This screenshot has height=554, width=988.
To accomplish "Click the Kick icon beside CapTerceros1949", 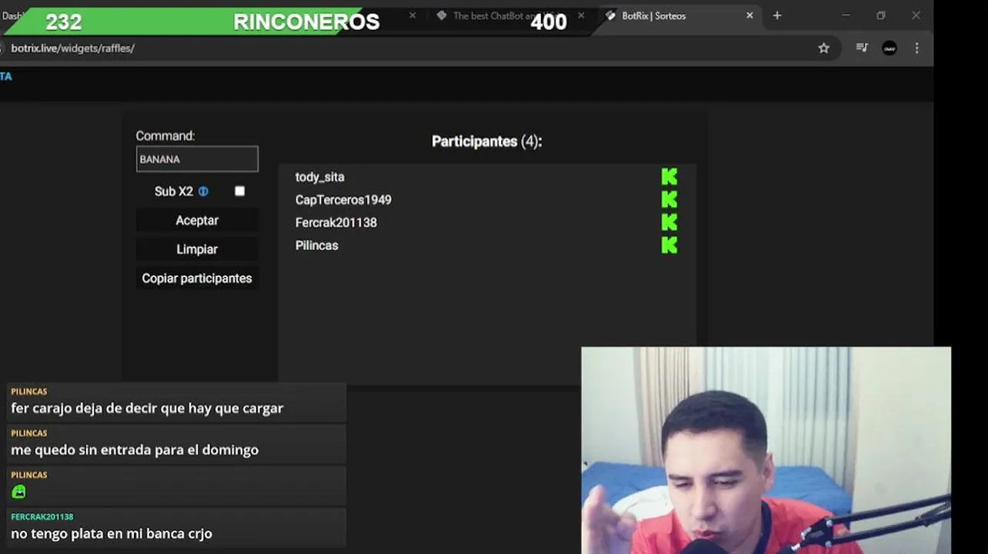I will 669,199.
